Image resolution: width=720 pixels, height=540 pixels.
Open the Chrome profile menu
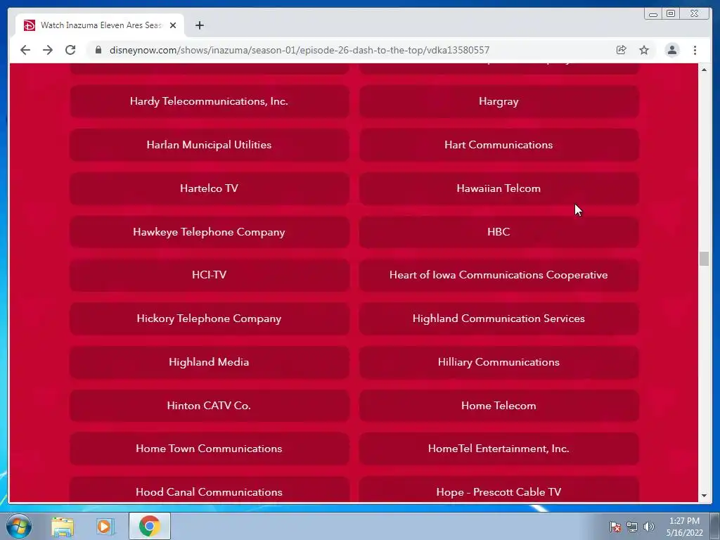click(x=671, y=50)
